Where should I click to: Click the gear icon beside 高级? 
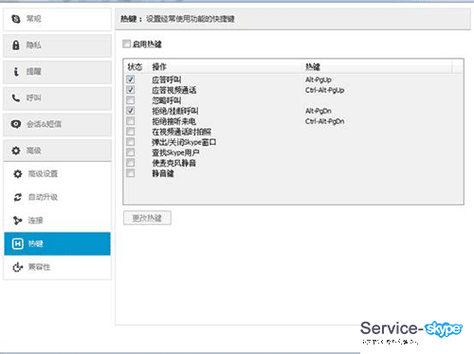[x=16, y=150]
